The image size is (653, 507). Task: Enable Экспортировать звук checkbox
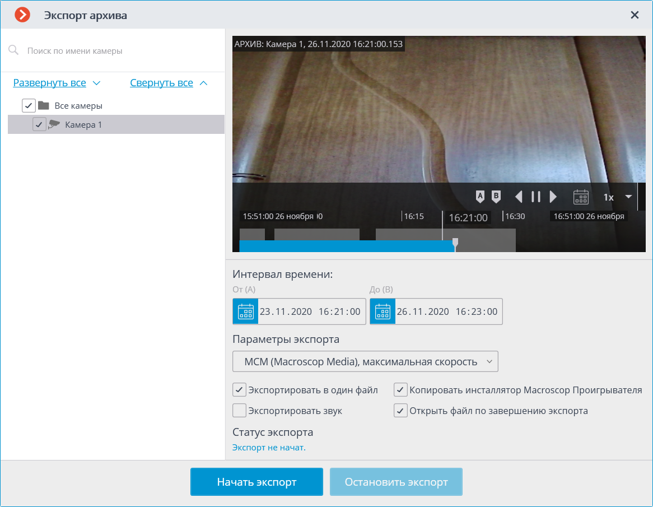coord(239,411)
